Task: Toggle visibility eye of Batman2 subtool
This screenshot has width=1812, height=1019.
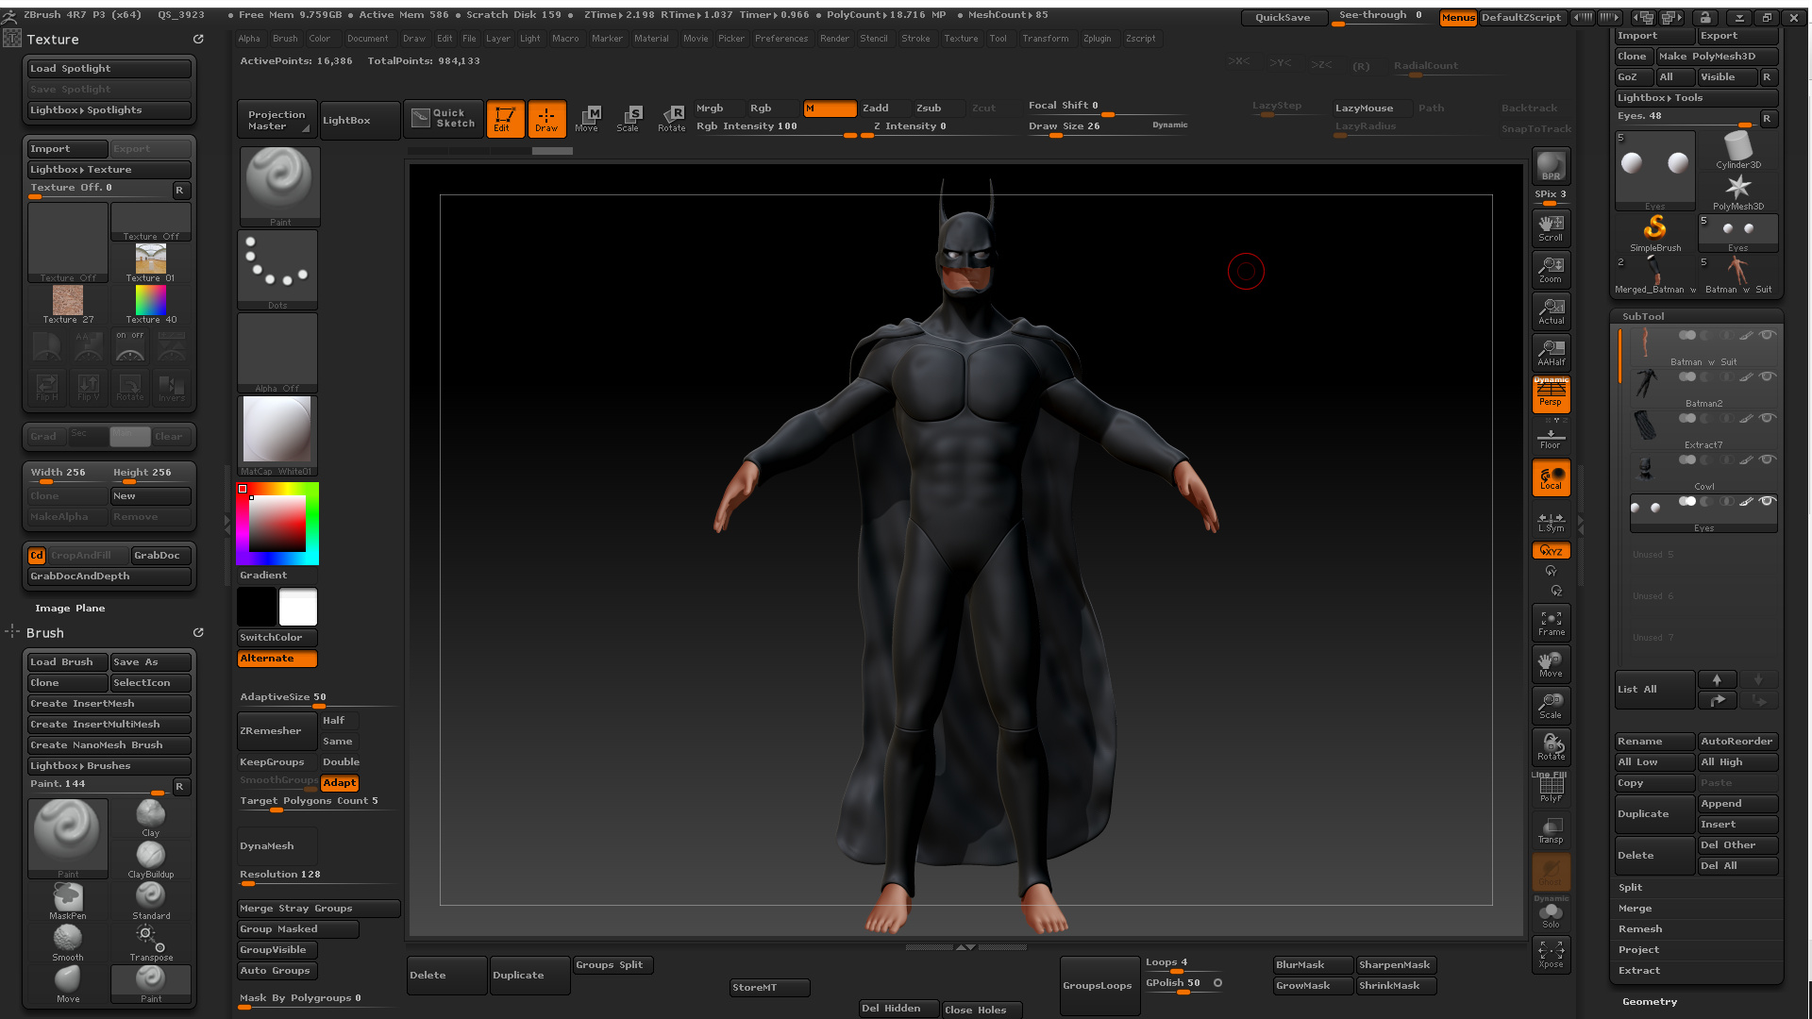Action: pyautogui.click(x=1768, y=376)
